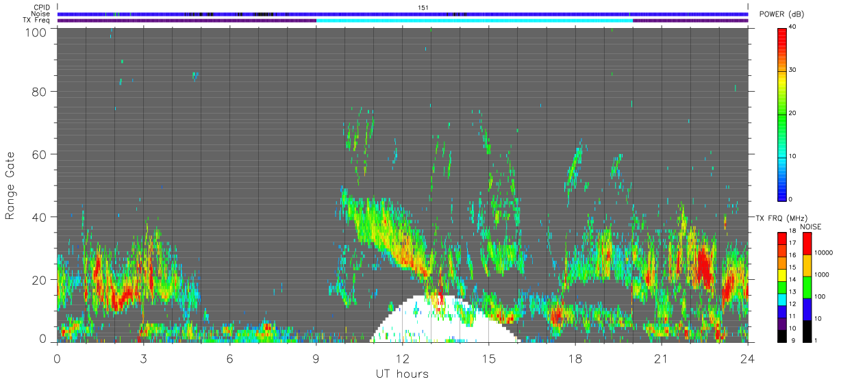Viewport: 841px width, 388px height.
Task: Click the x-axis tick label 12
Action: click(x=402, y=358)
